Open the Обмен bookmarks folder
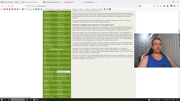180x101 pixels. [x=51, y=9]
